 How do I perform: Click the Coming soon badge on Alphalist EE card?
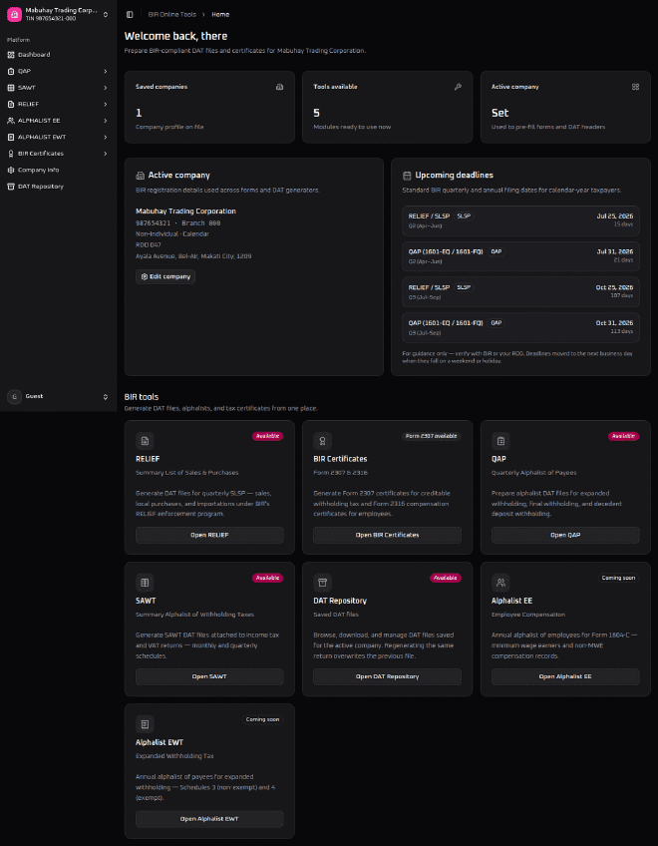coord(619,578)
